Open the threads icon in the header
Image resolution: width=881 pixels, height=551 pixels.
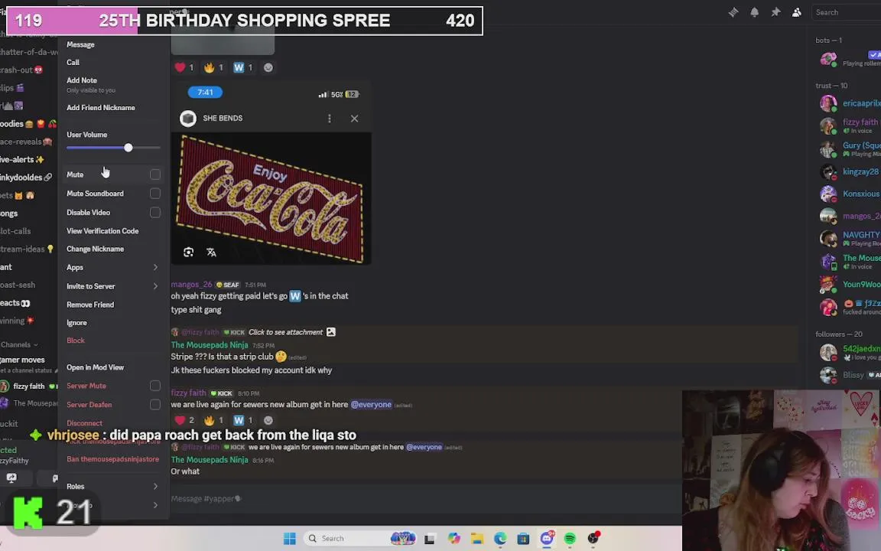coord(733,12)
